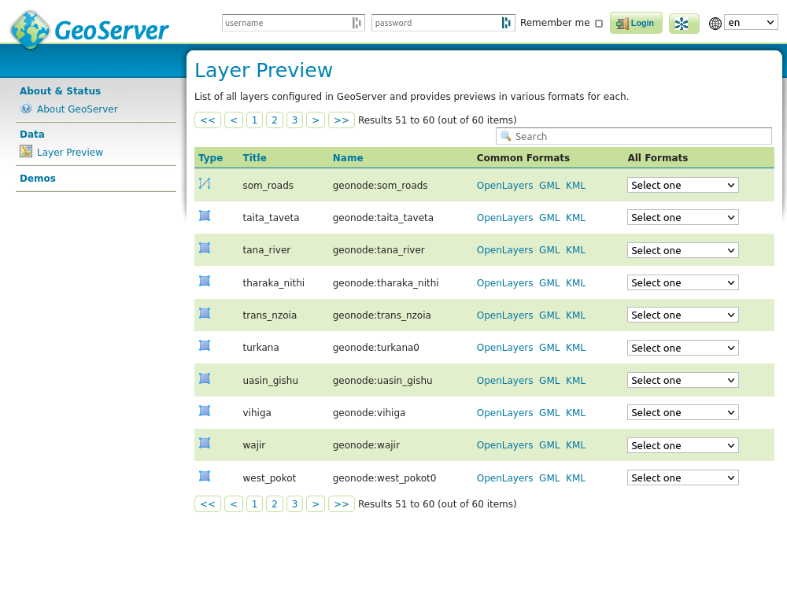Open All Formats dropdown for west_pokot

[x=682, y=478]
